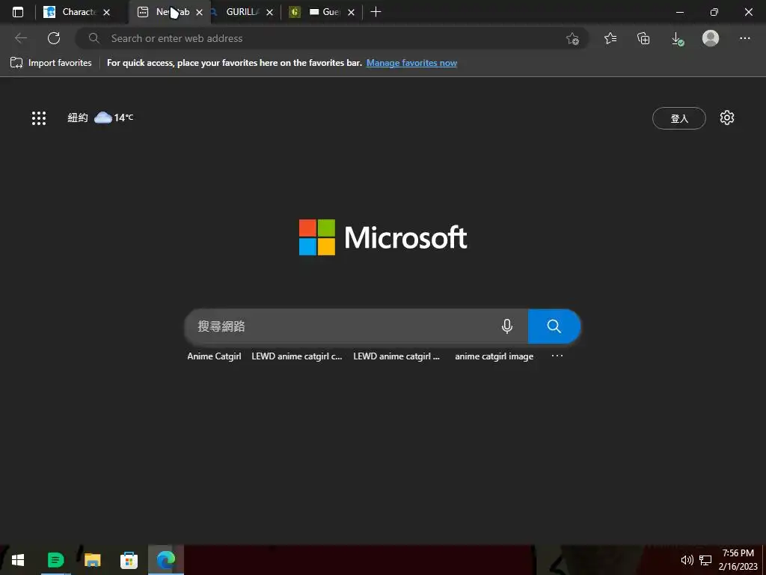The image size is (766, 575).
Task: Switch to the Character tab
Action: pos(76,12)
